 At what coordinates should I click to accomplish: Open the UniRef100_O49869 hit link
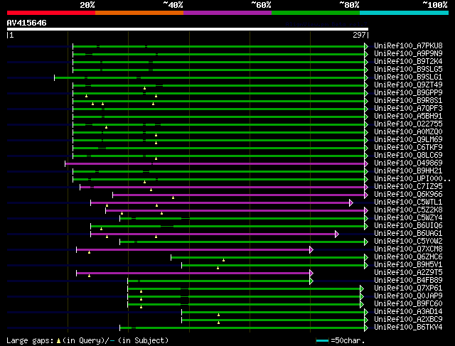[408, 163]
